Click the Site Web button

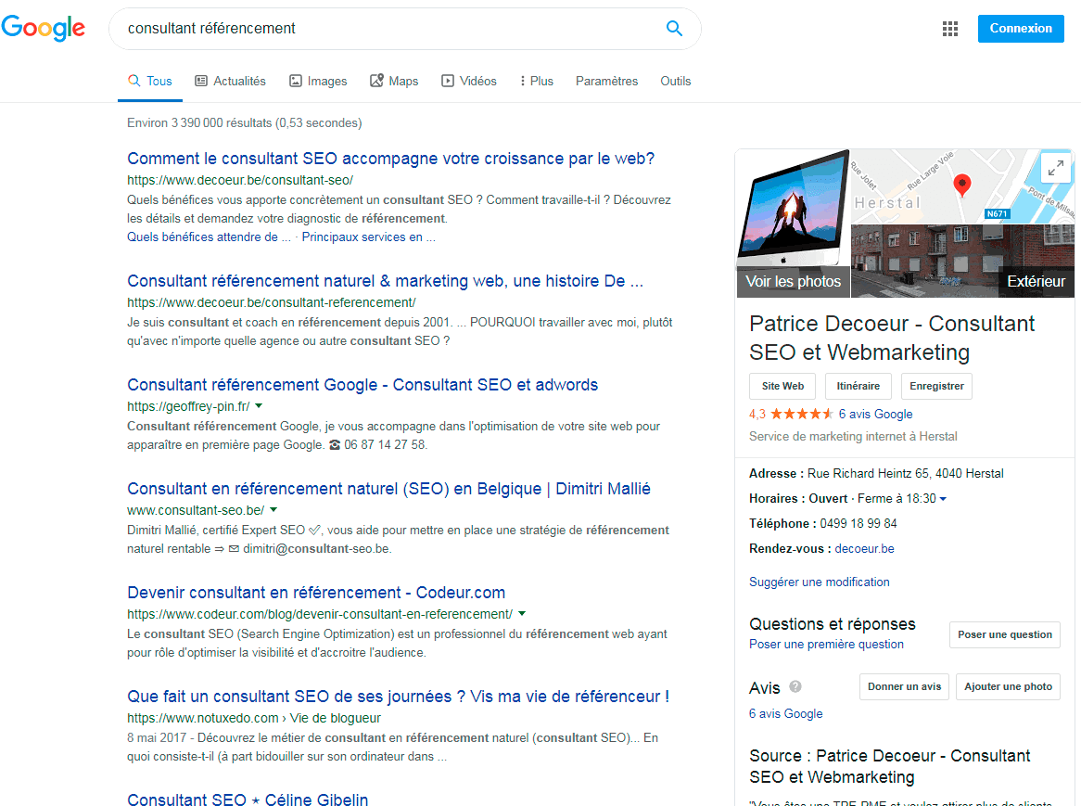point(782,386)
